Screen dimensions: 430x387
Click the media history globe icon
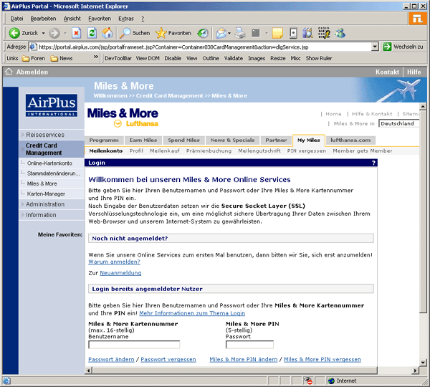203,33
